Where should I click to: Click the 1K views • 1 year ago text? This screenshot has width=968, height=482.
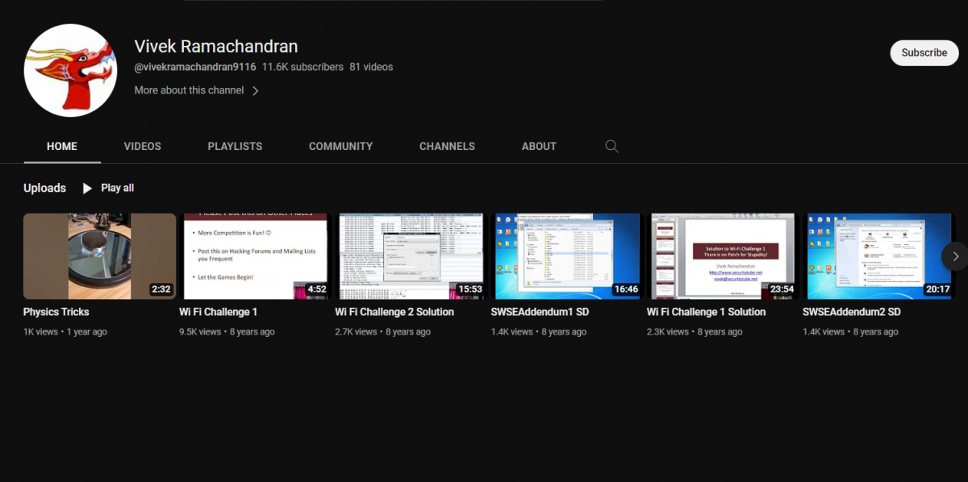point(65,331)
